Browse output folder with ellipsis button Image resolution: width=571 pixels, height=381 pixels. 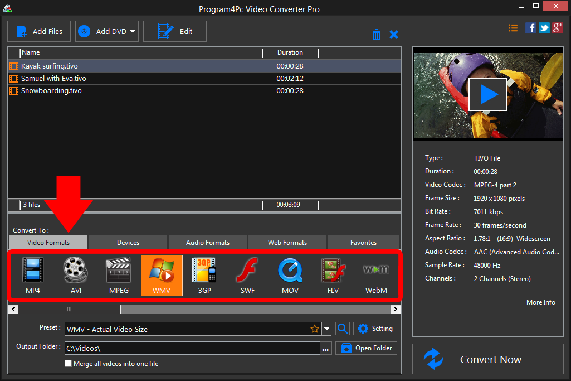pyautogui.click(x=325, y=349)
